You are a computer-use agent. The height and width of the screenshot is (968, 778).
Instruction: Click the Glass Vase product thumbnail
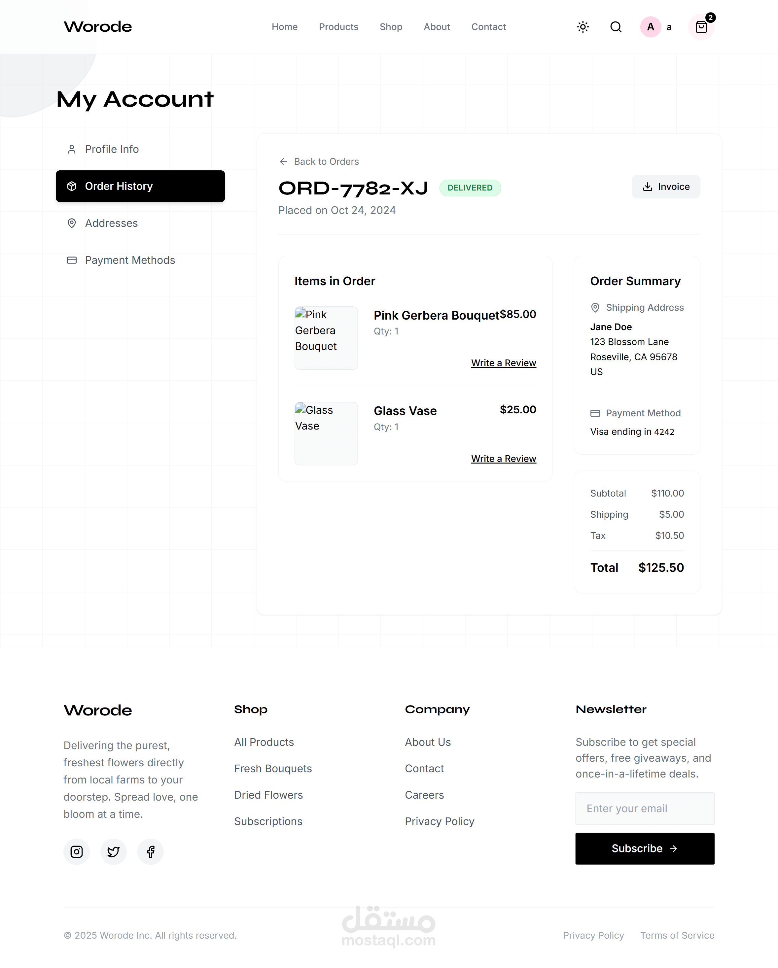pyautogui.click(x=326, y=433)
